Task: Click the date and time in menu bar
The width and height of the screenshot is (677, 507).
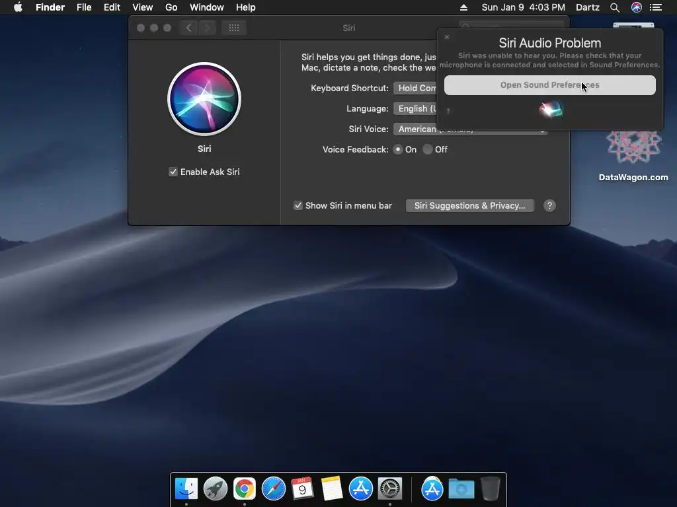Action: point(524,7)
